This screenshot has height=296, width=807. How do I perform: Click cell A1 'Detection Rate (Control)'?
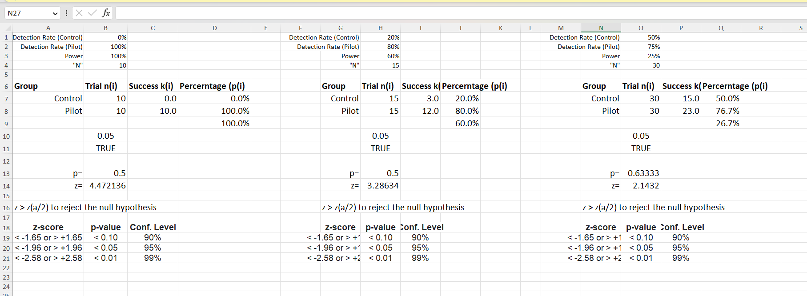click(48, 37)
